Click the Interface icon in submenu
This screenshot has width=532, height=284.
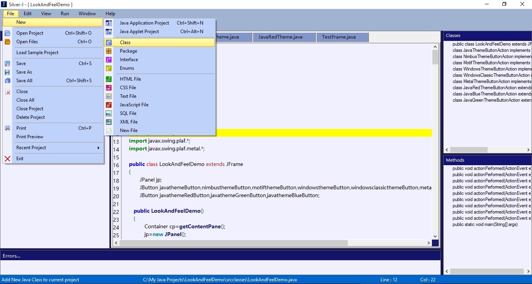point(109,60)
